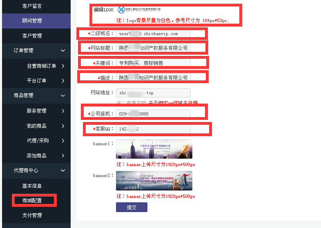Click arrow beside 代理/采购

pyautogui.click(x=63, y=141)
